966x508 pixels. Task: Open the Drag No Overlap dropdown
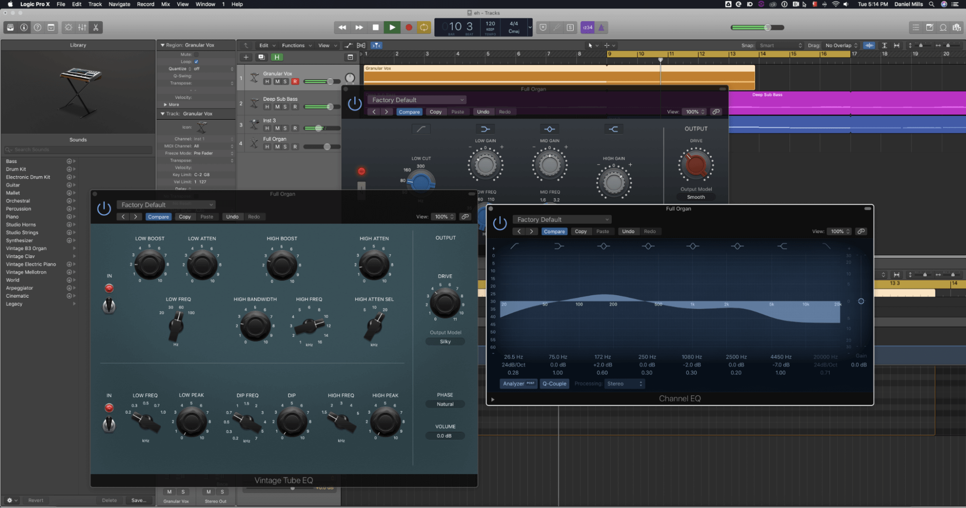point(841,45)
